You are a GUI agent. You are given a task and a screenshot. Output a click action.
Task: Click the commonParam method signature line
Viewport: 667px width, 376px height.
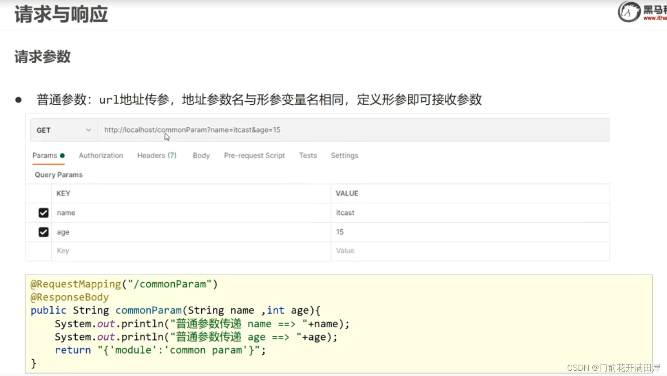click(x=175, y=311)
